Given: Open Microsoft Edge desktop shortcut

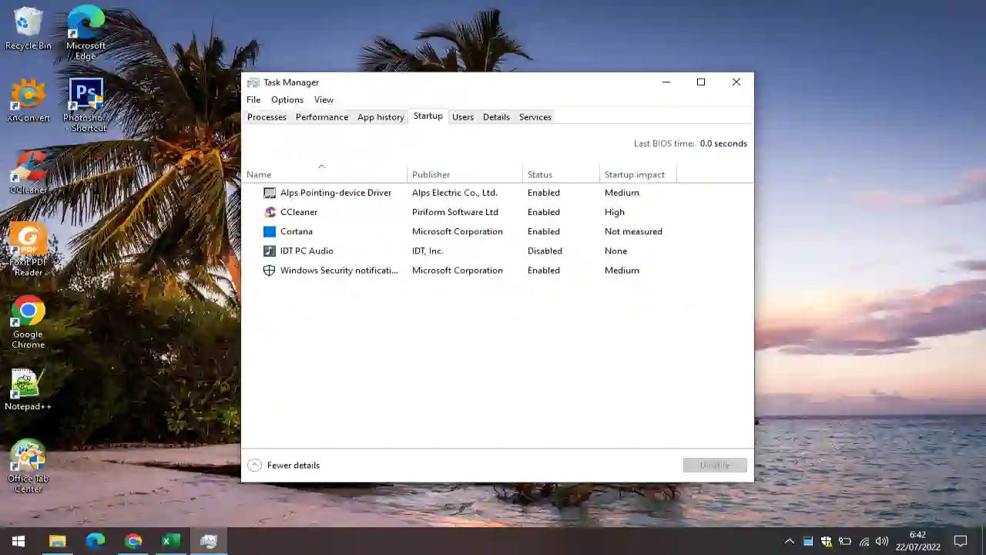Looking at the screenshot, I should click(86, 32).
